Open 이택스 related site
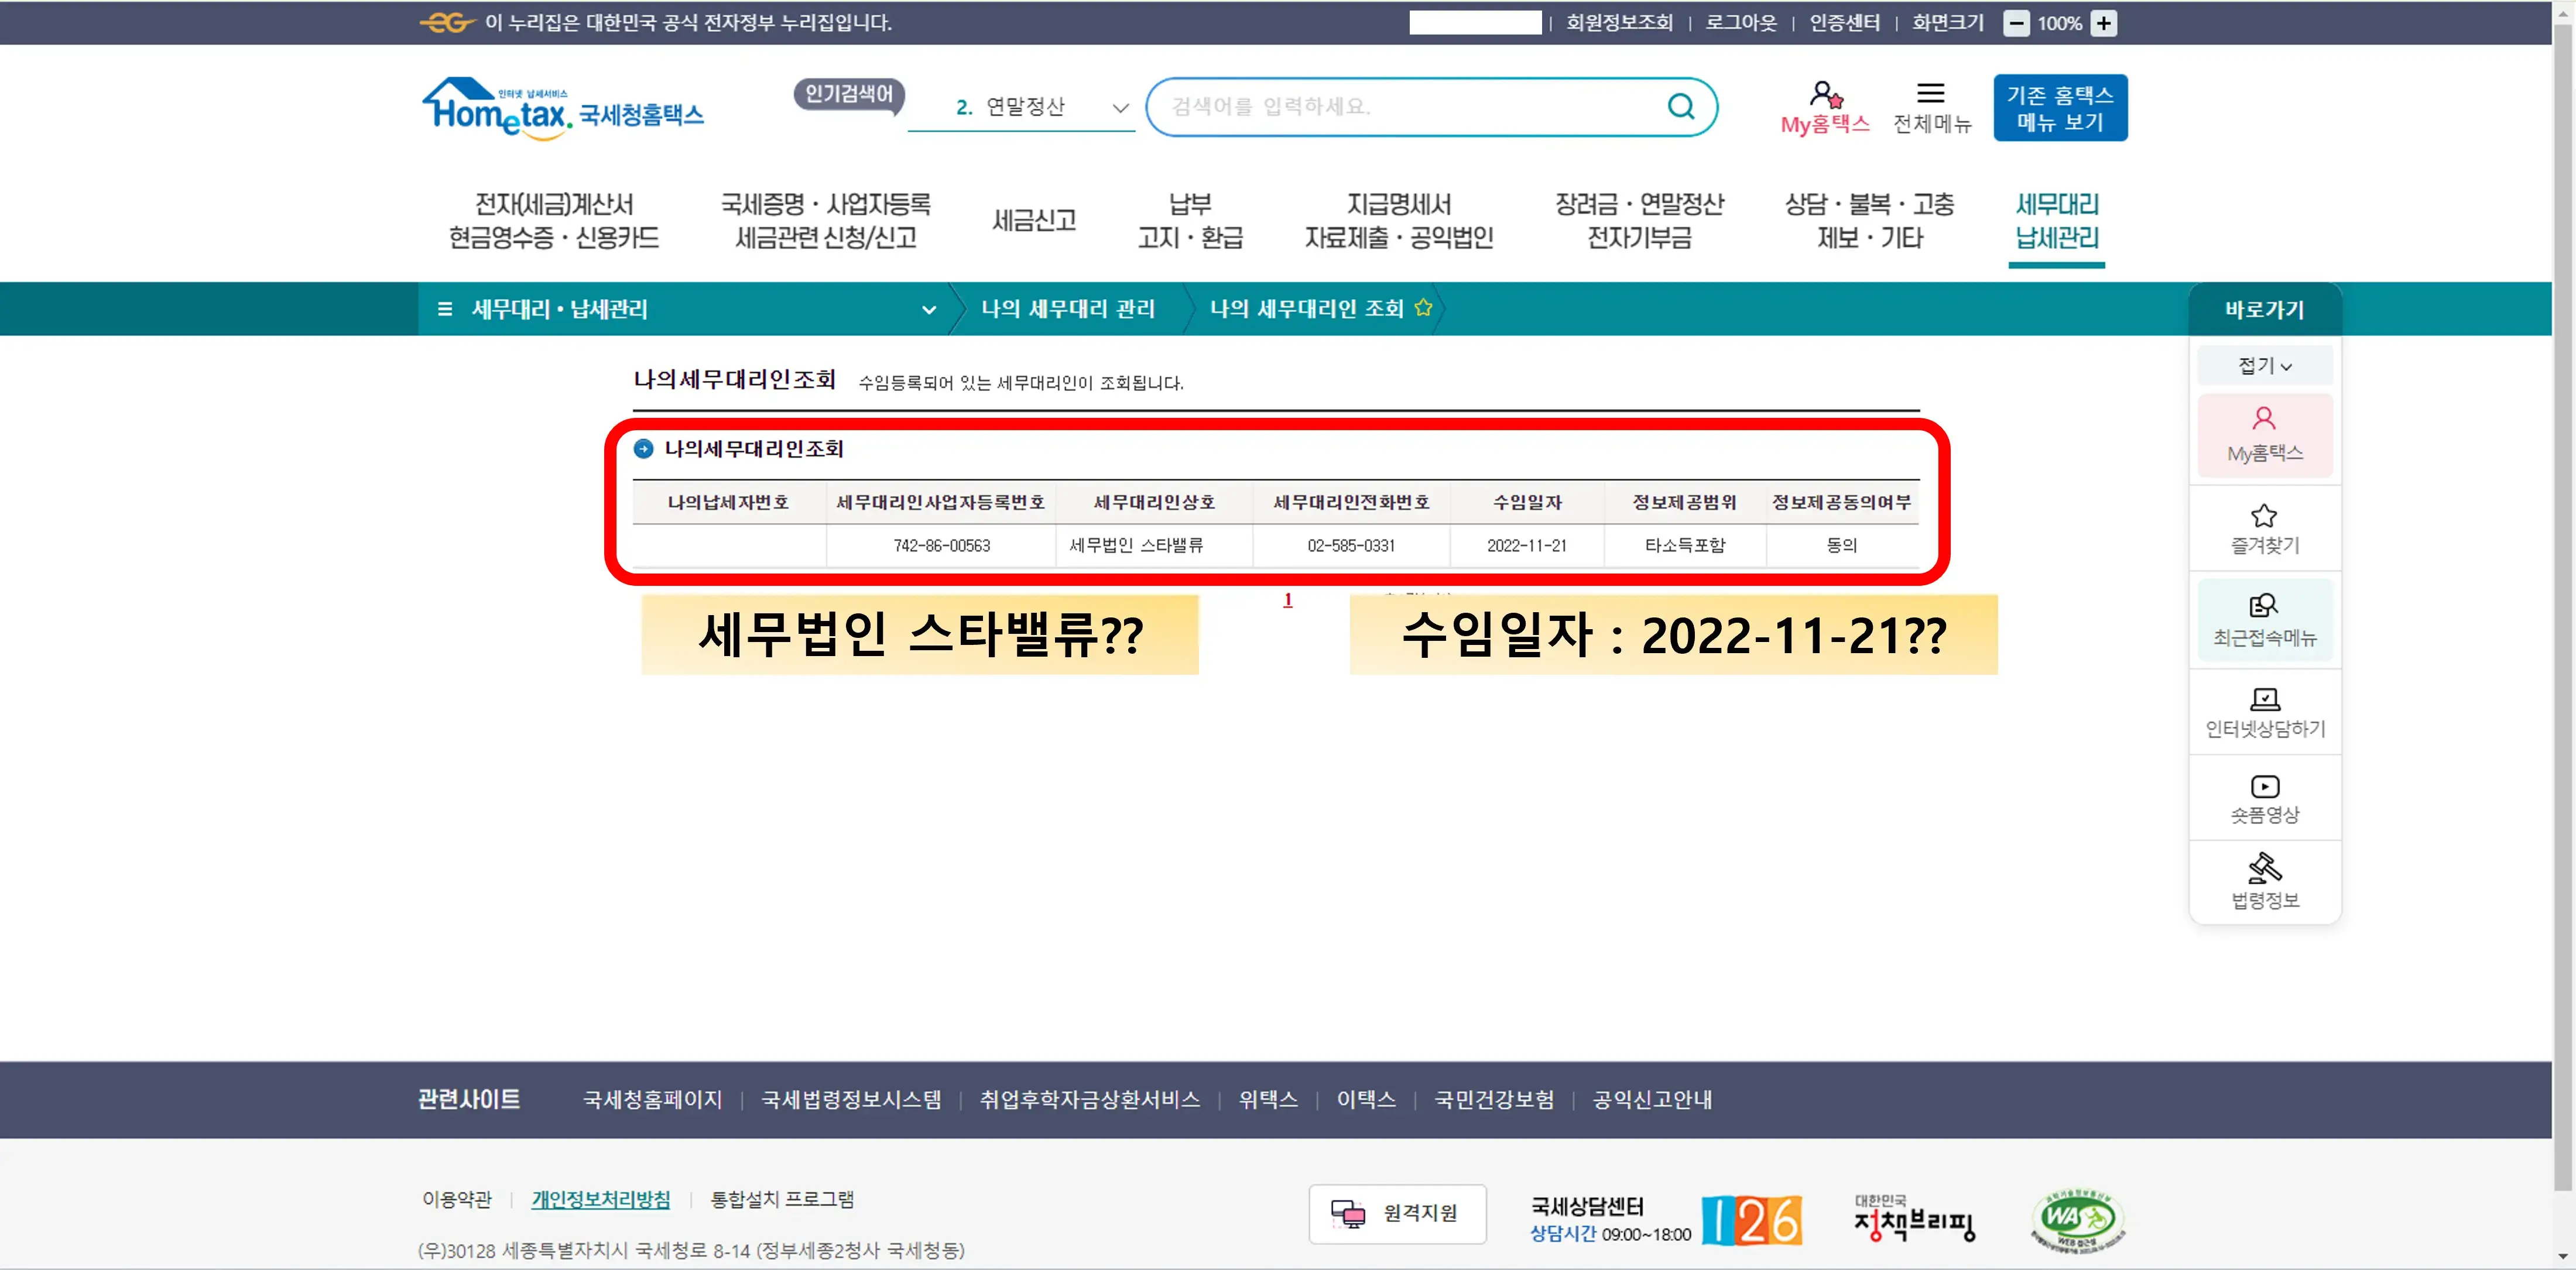 pos(1366,1099)
